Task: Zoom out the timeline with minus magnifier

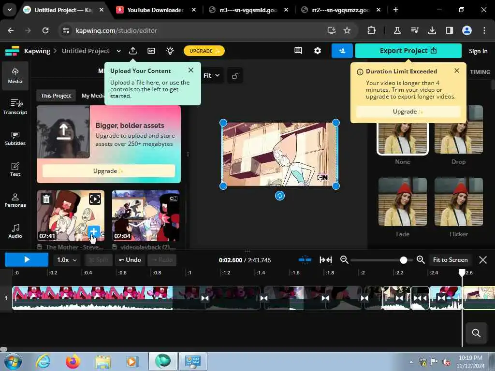Action: 344,260
